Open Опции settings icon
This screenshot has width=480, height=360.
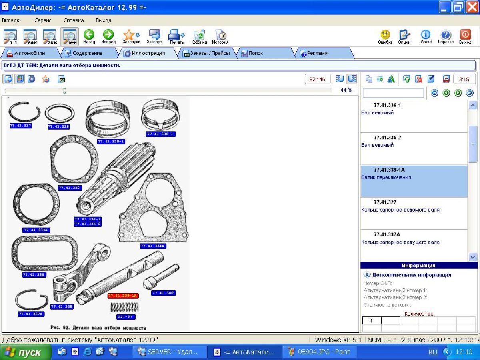coord(404,36)
